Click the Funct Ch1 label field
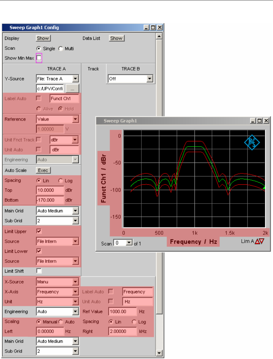Screen dimensions: 273x359 point(64,99)
